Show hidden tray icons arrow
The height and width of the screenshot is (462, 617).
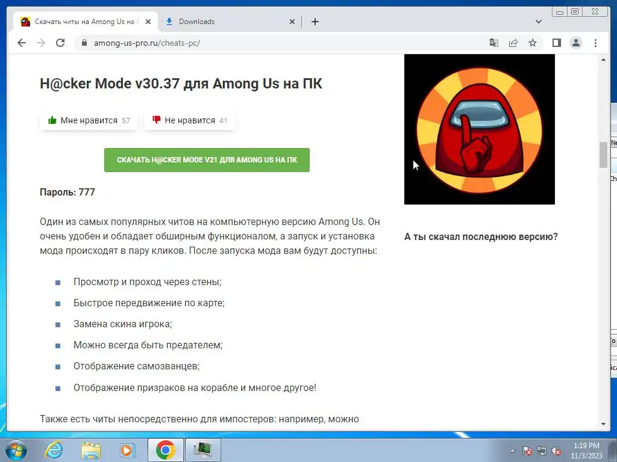512,451
